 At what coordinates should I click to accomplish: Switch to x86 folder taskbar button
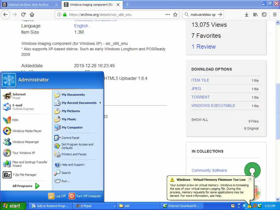coord(139,206)
